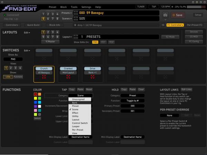Open the Switches Edit dropdown

point(27,51)
